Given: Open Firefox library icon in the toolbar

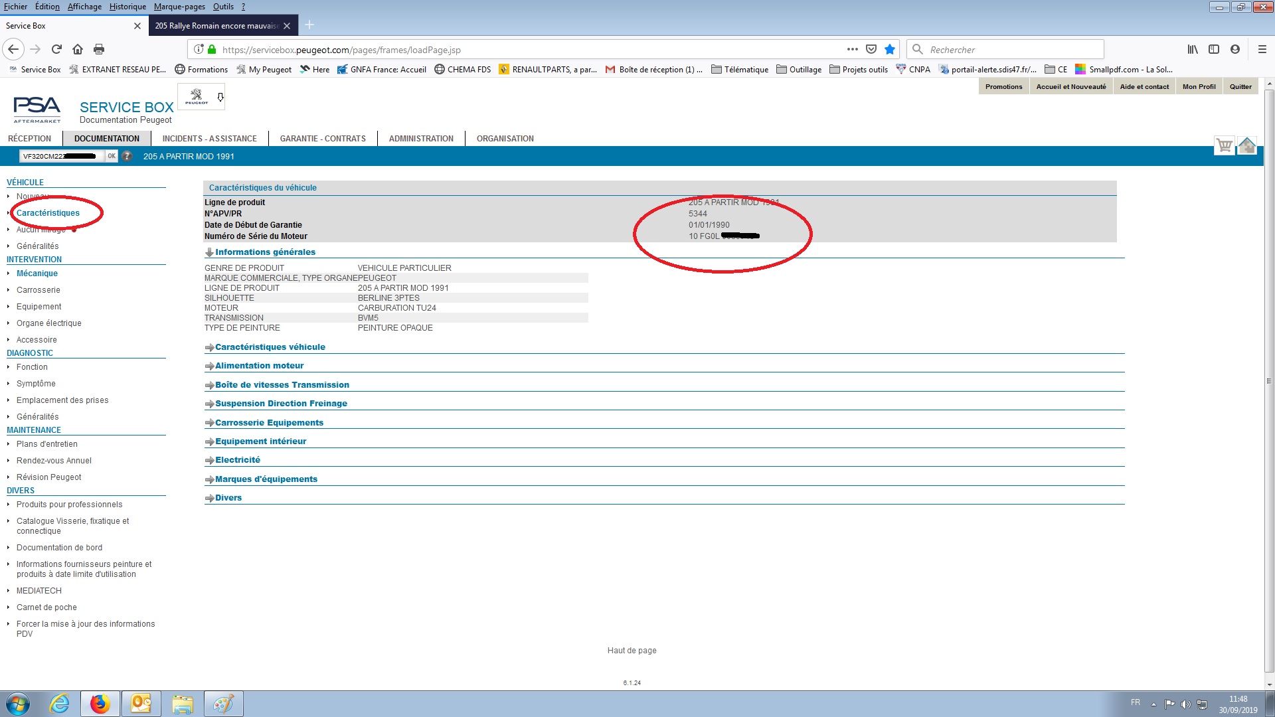Looking at the screenshot, I should (x=1193, y=49).
